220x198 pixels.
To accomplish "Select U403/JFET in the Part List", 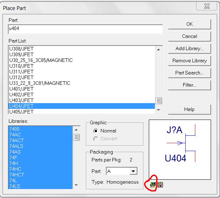I will [21, 100].
